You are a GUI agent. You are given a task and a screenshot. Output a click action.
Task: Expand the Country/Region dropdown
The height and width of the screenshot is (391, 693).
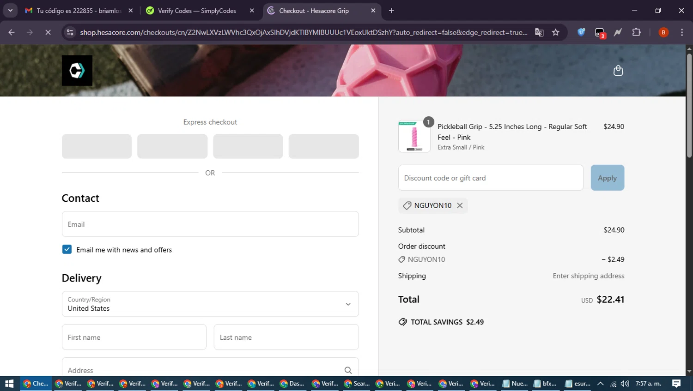210,304
